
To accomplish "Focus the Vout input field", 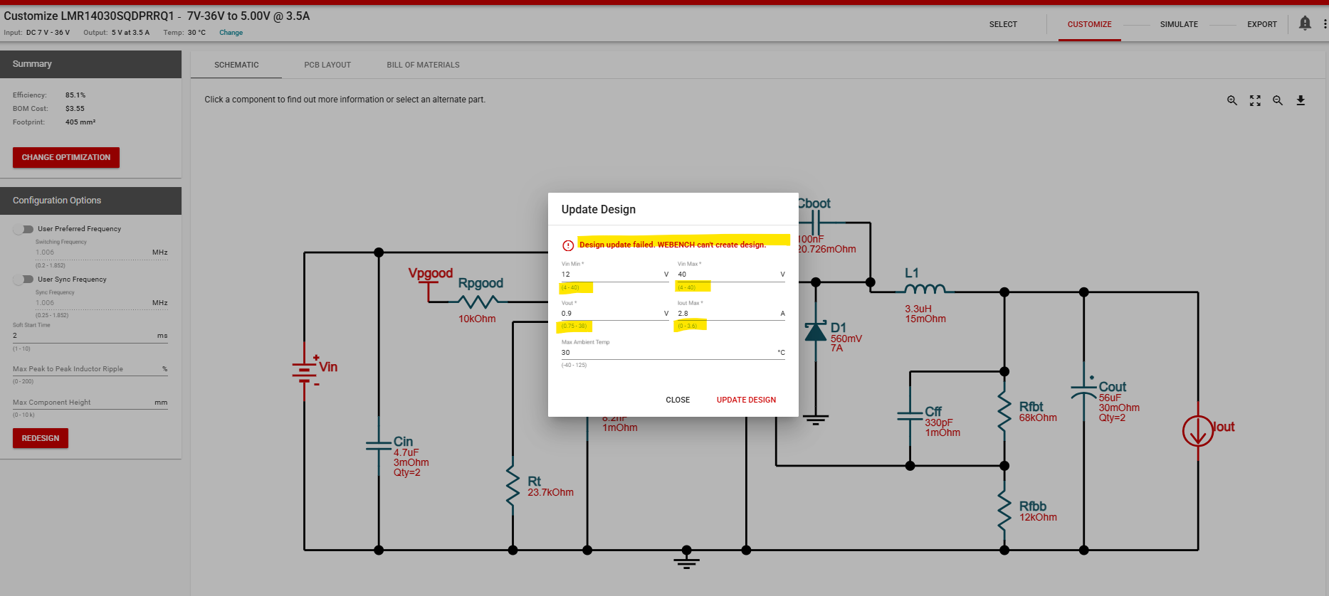I will [x=615, y=314].
